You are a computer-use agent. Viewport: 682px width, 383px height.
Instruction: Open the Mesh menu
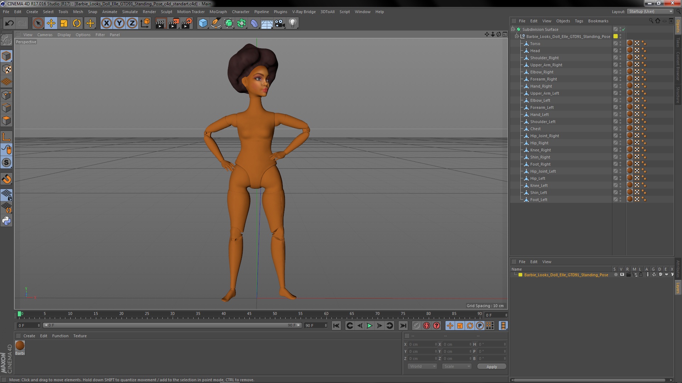tap(78, 12)
